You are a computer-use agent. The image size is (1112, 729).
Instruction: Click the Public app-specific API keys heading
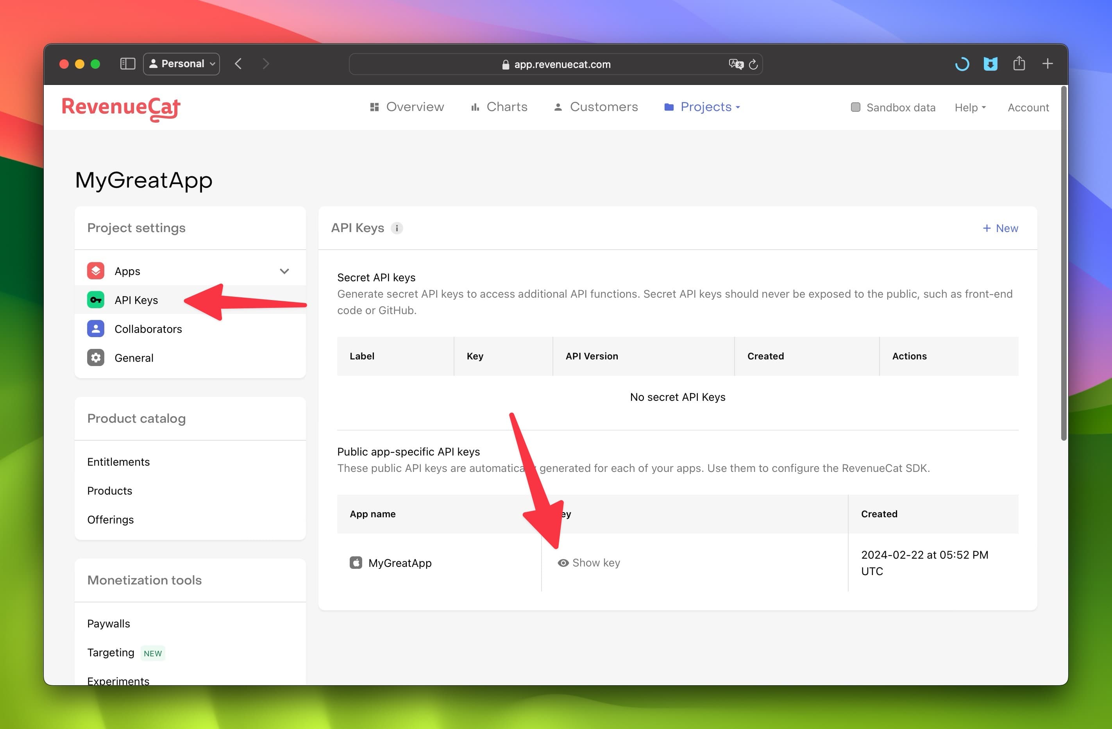408,451
